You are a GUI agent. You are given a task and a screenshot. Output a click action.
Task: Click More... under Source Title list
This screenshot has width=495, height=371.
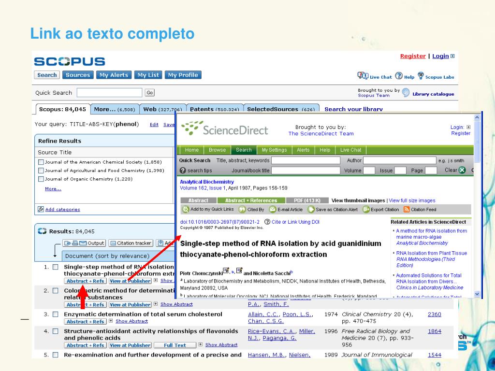coord(53,189)
